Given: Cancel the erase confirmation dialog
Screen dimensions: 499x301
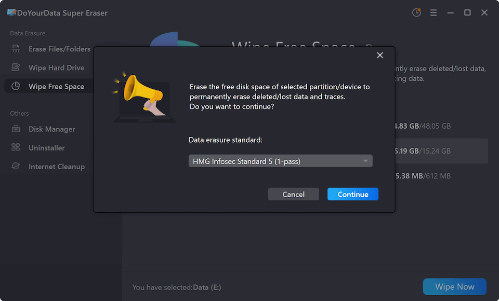Looking at the screenshot, I should [x=293, y=194].
